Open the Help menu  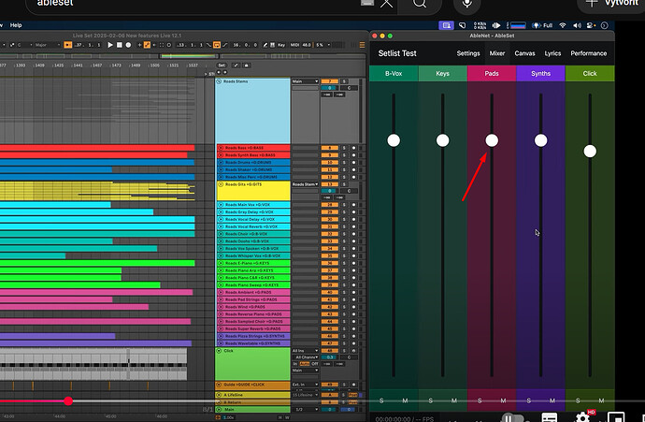tap(16, 25)
